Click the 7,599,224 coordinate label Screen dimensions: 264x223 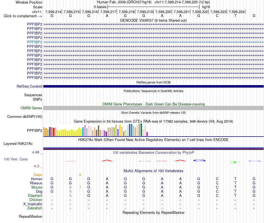click(236, 12)
